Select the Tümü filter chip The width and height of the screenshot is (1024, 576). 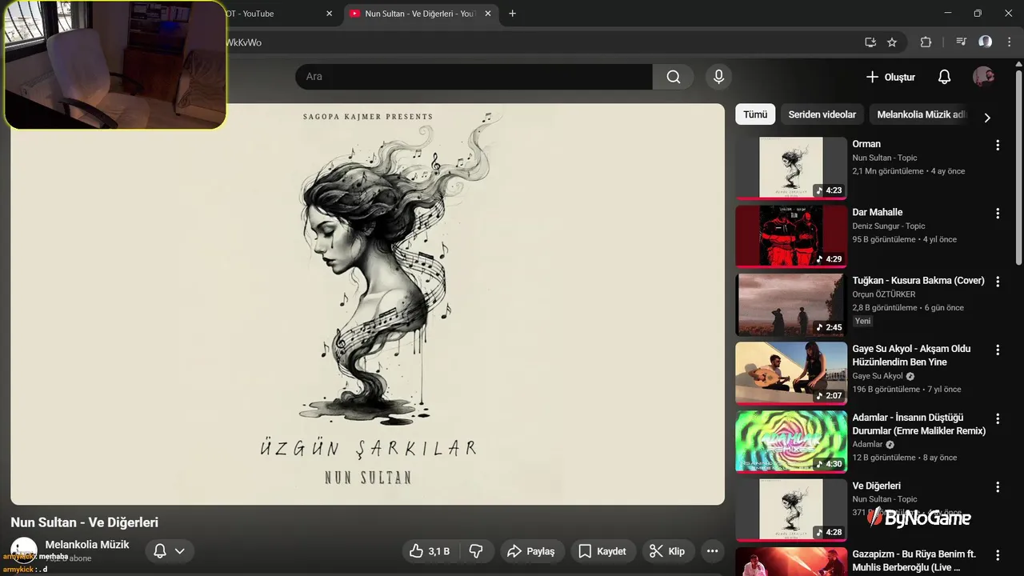755,114
